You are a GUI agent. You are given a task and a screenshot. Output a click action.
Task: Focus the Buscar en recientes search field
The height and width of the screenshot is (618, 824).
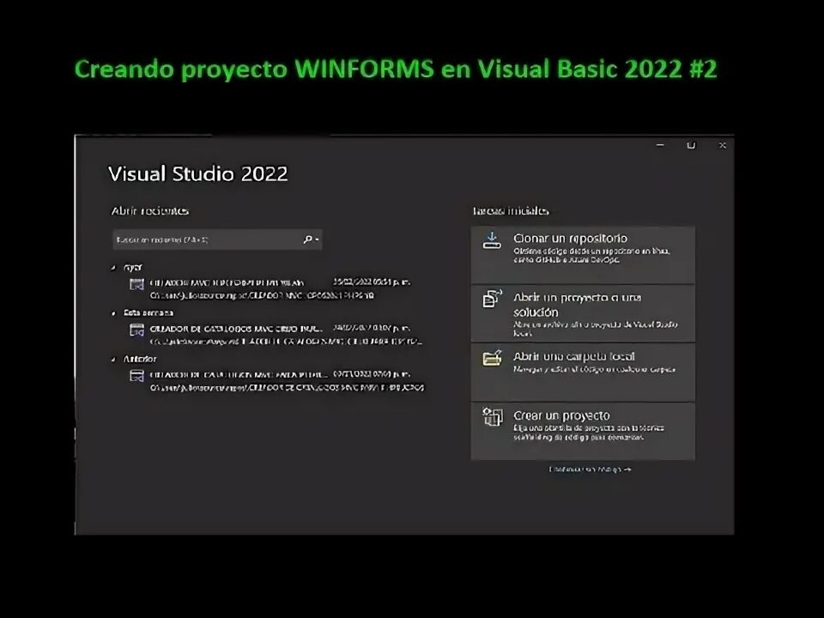pyautogui.click(x=217, y=239)
